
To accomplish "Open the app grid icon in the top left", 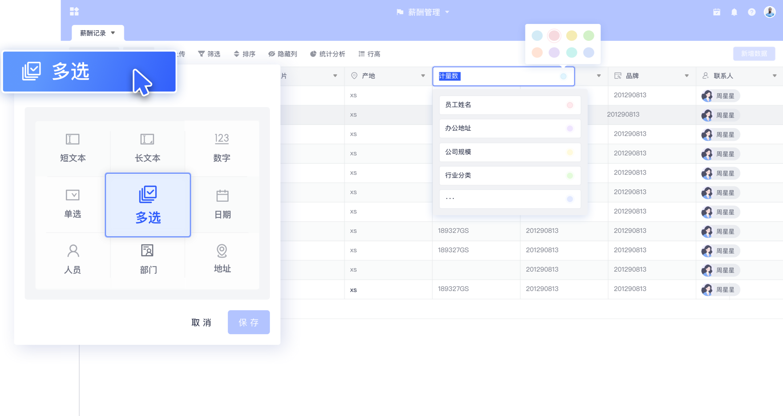I will tap(74, 12).
